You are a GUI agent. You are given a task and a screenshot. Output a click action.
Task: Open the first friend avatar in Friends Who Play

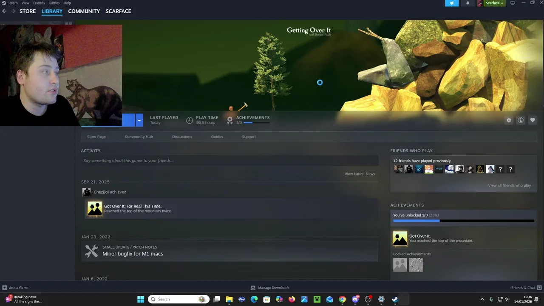[398, 169]
